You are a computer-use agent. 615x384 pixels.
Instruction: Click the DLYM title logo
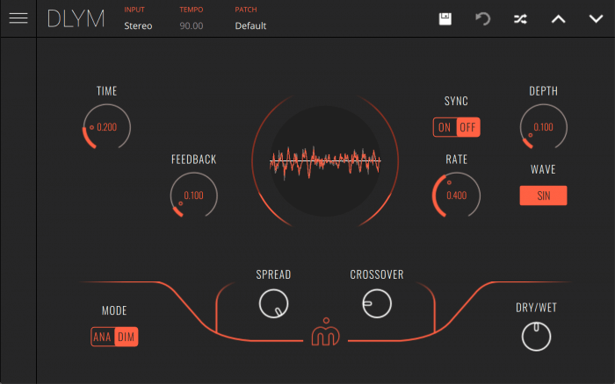76,18
